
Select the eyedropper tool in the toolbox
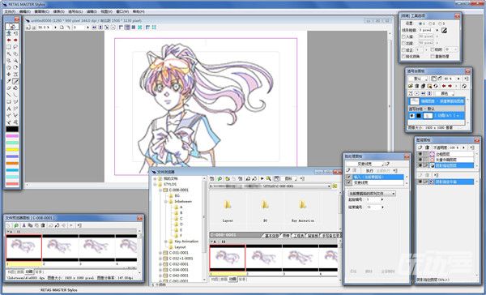(9, 81)
